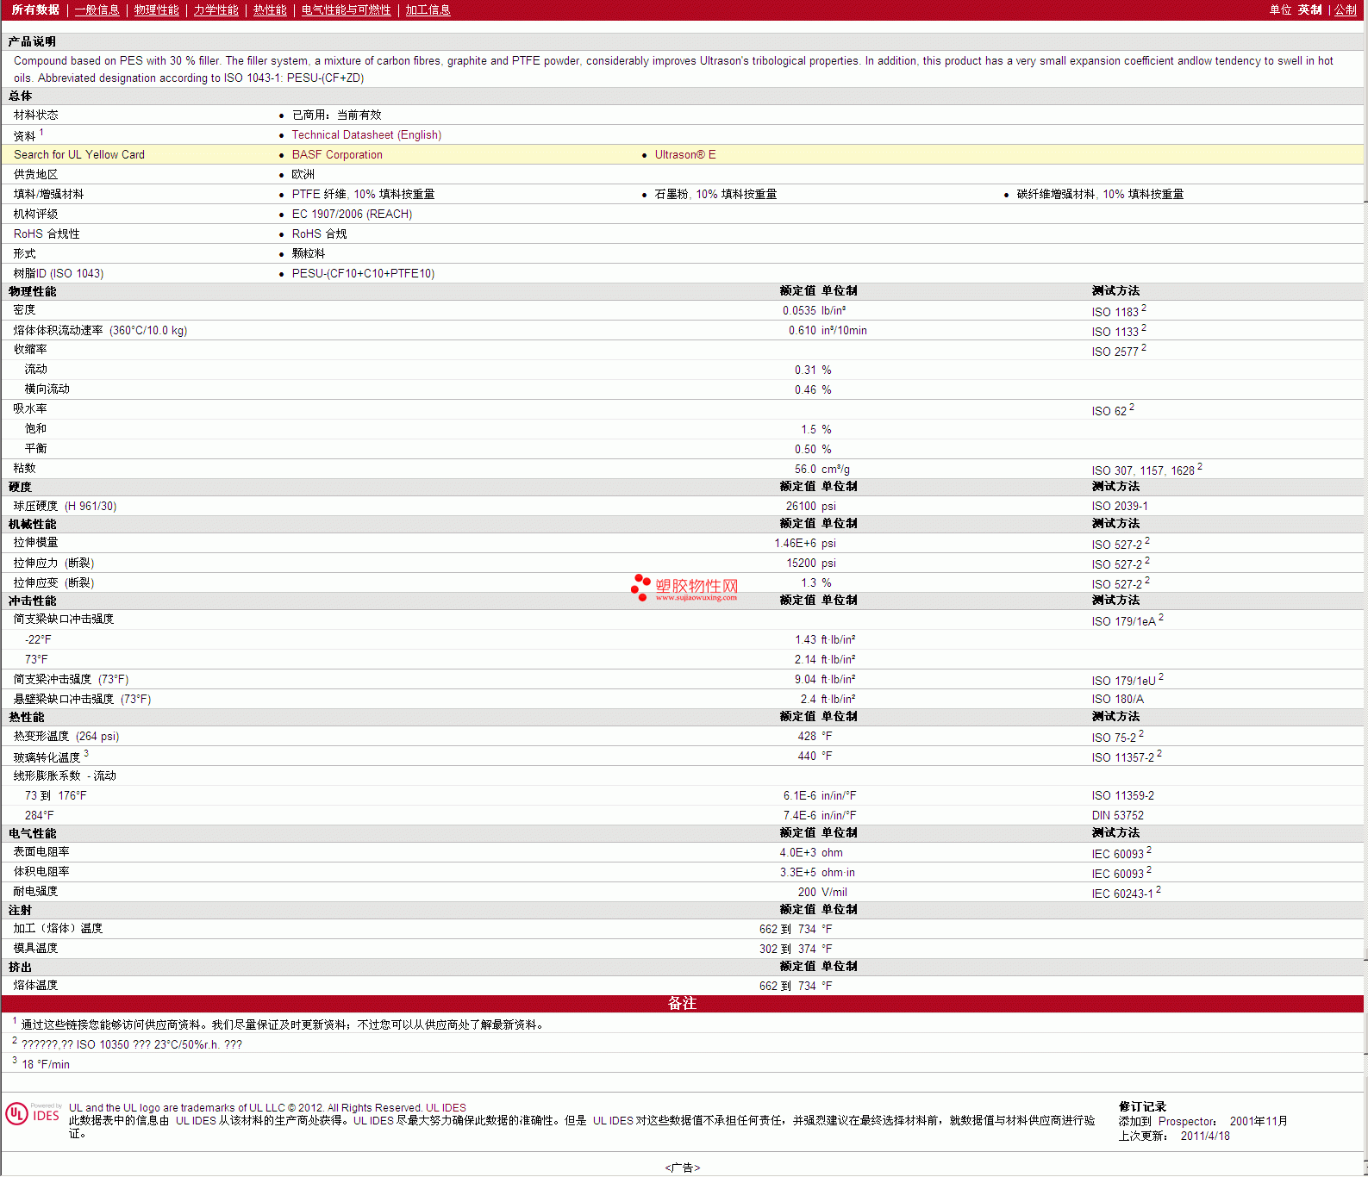Select density value 0.0535

tap(799, 311)
